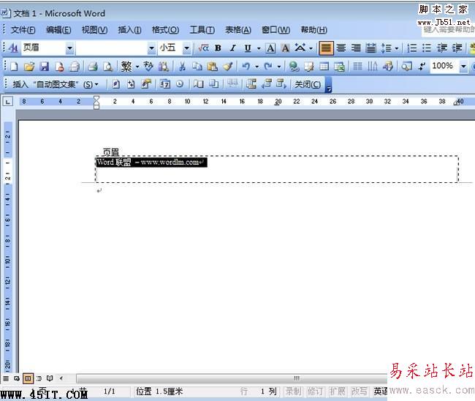Undo the last action
475x401 pixels.
coord(246,66)
